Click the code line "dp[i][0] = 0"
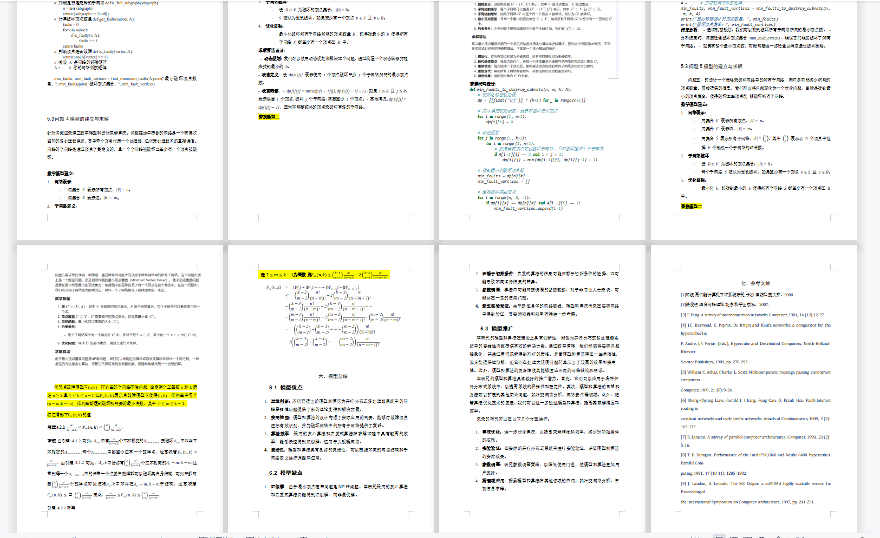The width and height of the screenshot is (880, 538). coord(499,122)
